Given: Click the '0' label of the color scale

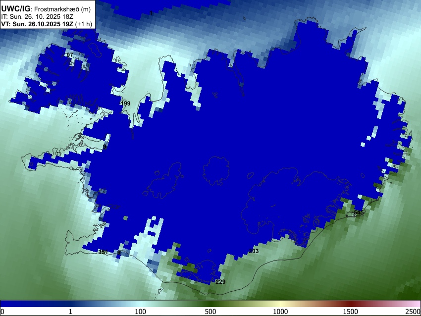Looking at the screenshot, I should [x=2, y=312].
